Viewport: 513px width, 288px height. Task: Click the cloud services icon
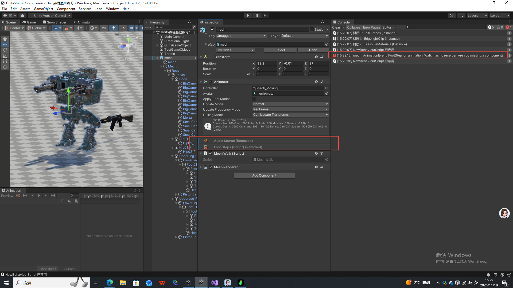[22, 15]
